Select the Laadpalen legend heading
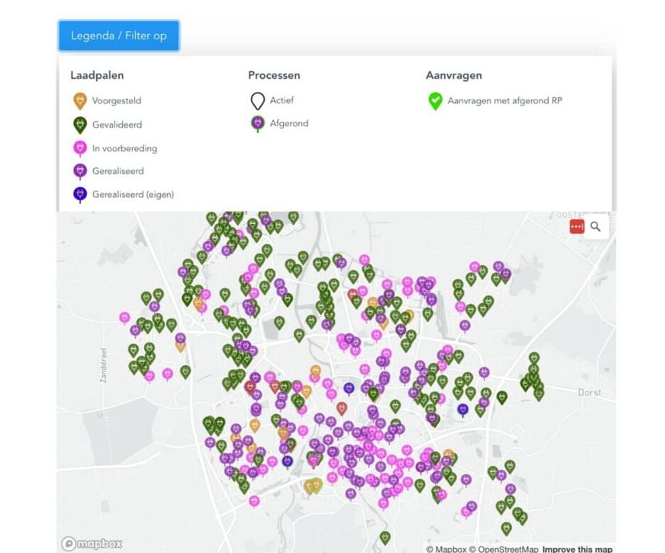The height and width of the screenshot is (553, 665). (97, 75)
